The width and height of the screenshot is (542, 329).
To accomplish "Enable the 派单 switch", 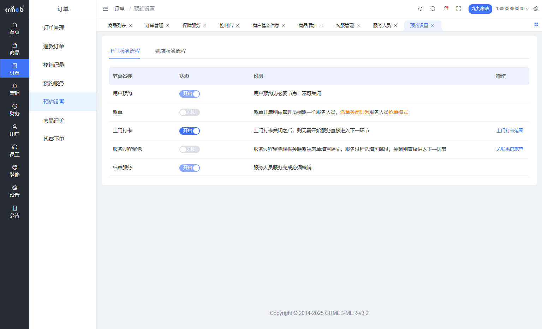I will (x=190, y=112).
